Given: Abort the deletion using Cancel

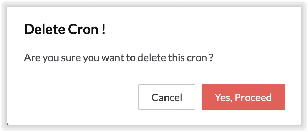Looking at the screenshot, I should click(x=167, y=97).
